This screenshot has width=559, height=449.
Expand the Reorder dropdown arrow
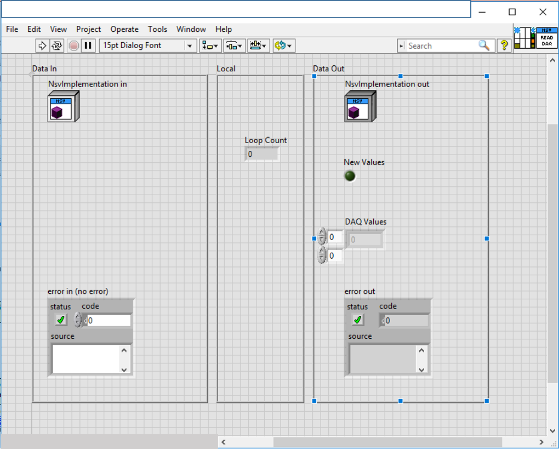289,47
